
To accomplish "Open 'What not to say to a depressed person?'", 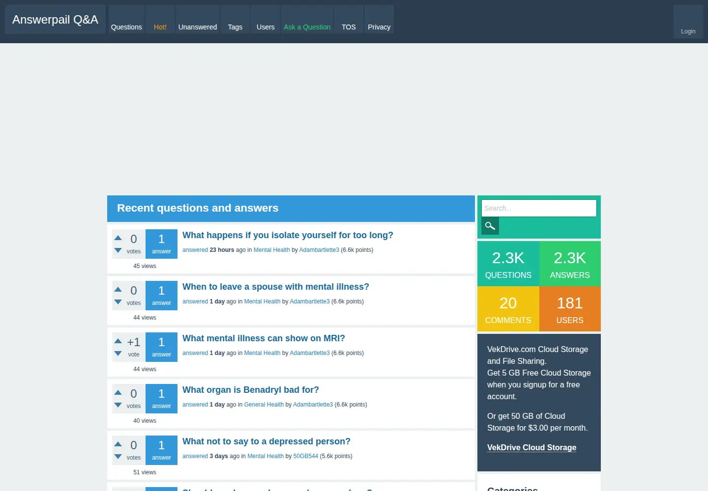I will click(x=266, y=441).
